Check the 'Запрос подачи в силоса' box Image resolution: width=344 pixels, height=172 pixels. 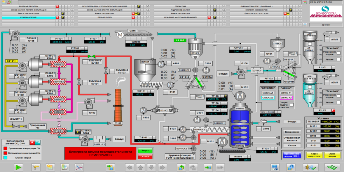click(291, 105)
